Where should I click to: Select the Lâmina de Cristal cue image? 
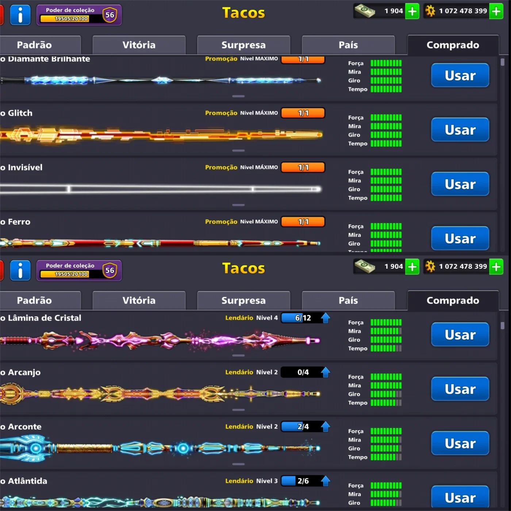[161, 341]
